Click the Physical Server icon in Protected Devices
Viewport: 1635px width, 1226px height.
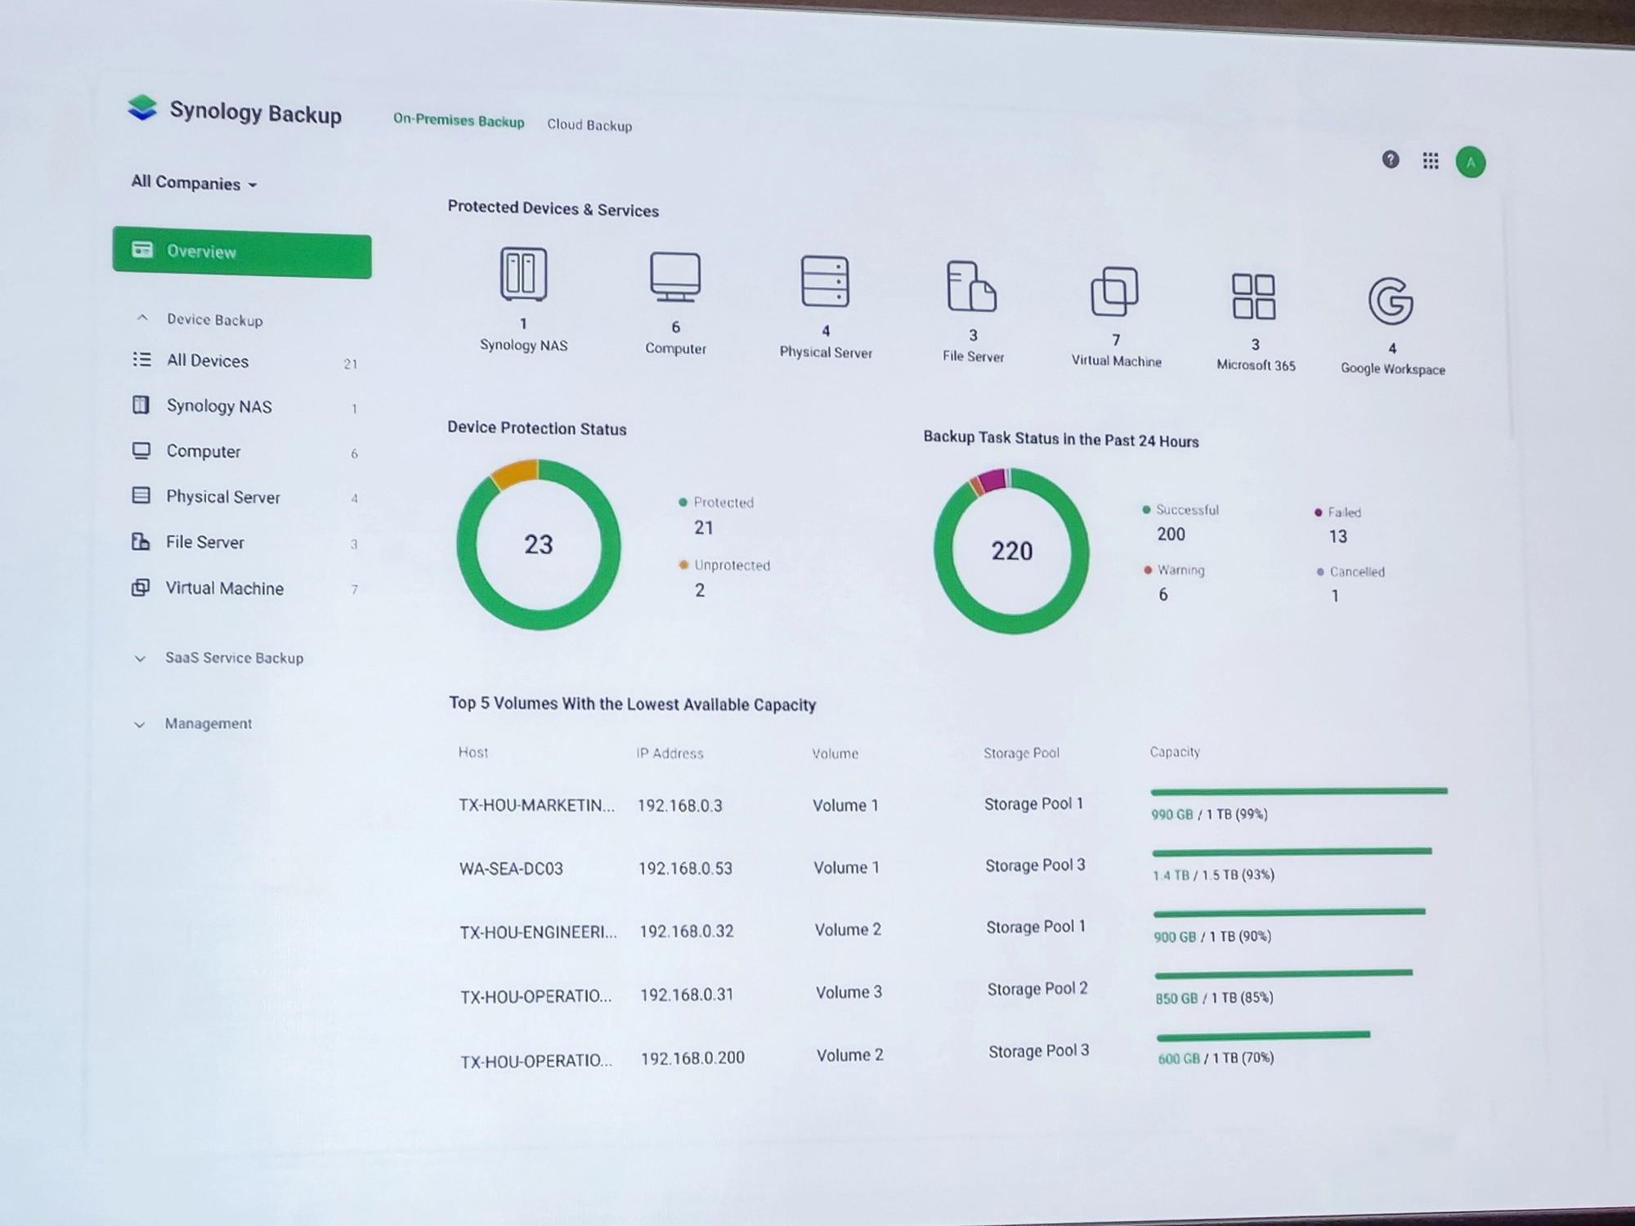click(825, 281)
